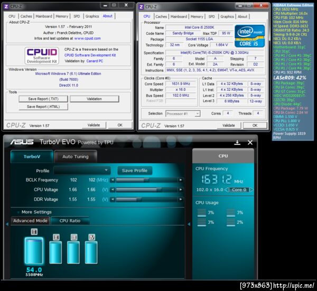Switch to the TurboV tab
The height and width of the screenshot is (291, 317).
[32, 157]
